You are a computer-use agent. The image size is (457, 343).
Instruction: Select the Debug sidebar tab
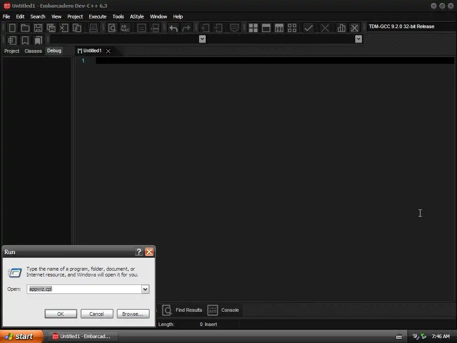tap(54, 50)
